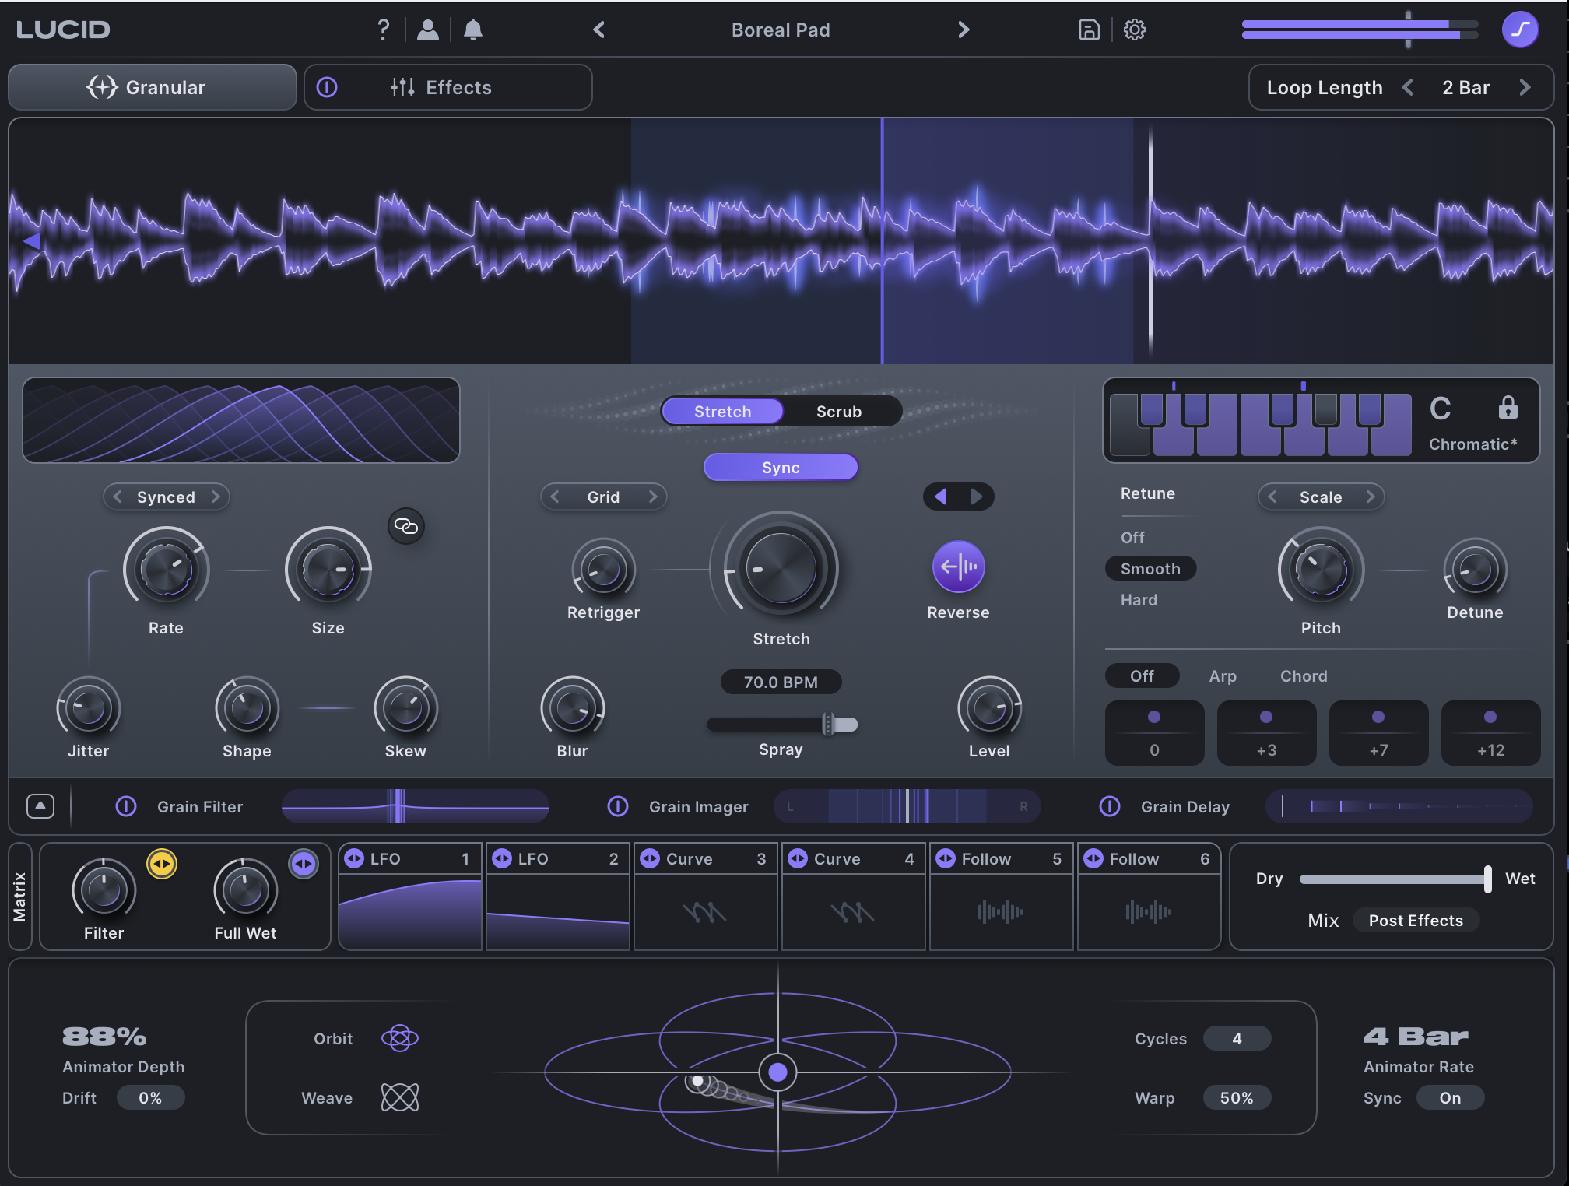Image resolution: width=1569 pixels, height=1186 pixels.
Task: Open the help question mark icon
Action: (383, 30)
